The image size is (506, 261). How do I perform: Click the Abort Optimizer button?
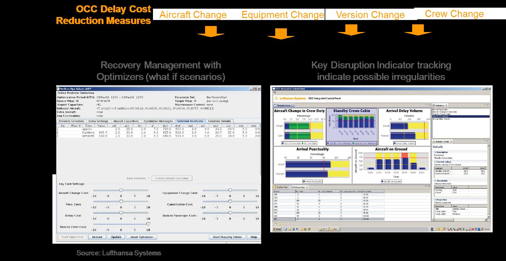click(x=142, y=237)
